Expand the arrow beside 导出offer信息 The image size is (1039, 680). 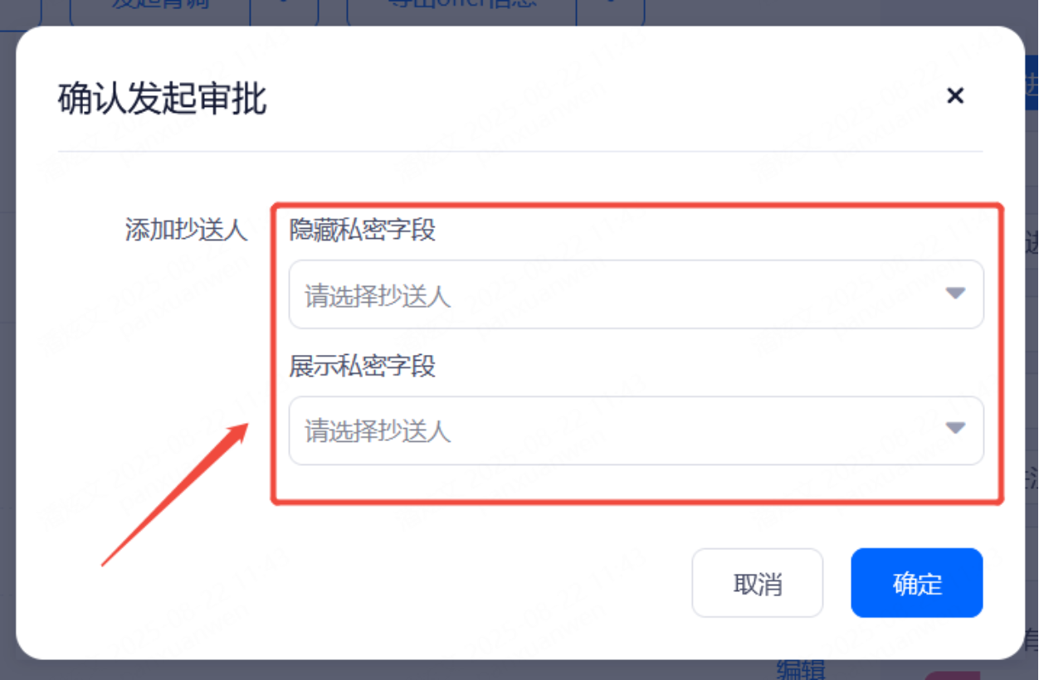(x=611, y=8)
